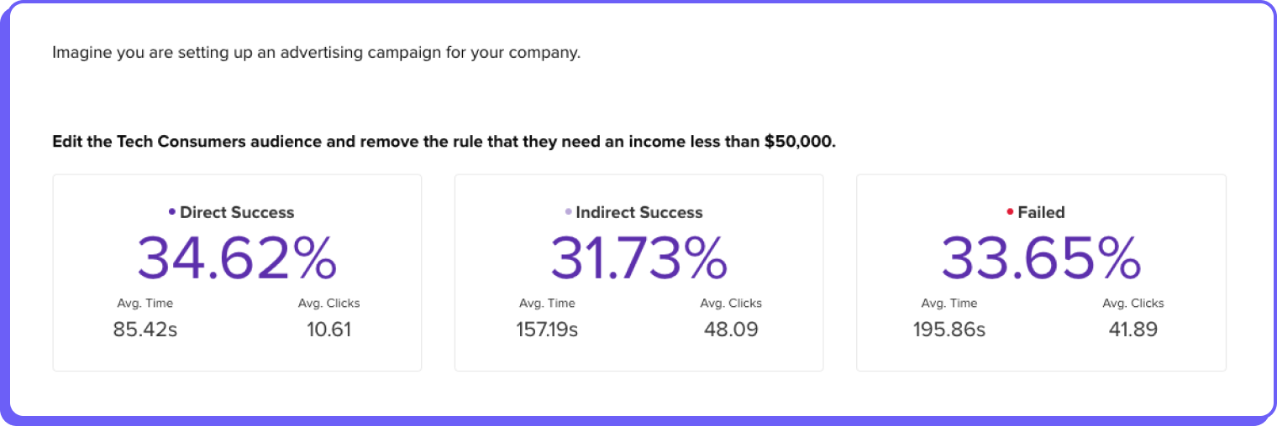The height and width of the screenshot is (426, 1277).
Task: Click Avg. Time label in Direct Success card
Action: pyautogui.click(x=145, y=304)
